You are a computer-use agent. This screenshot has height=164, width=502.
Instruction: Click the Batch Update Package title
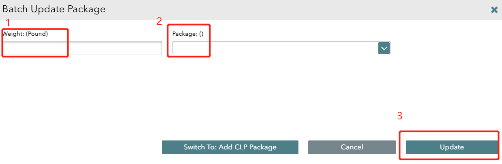54,9
